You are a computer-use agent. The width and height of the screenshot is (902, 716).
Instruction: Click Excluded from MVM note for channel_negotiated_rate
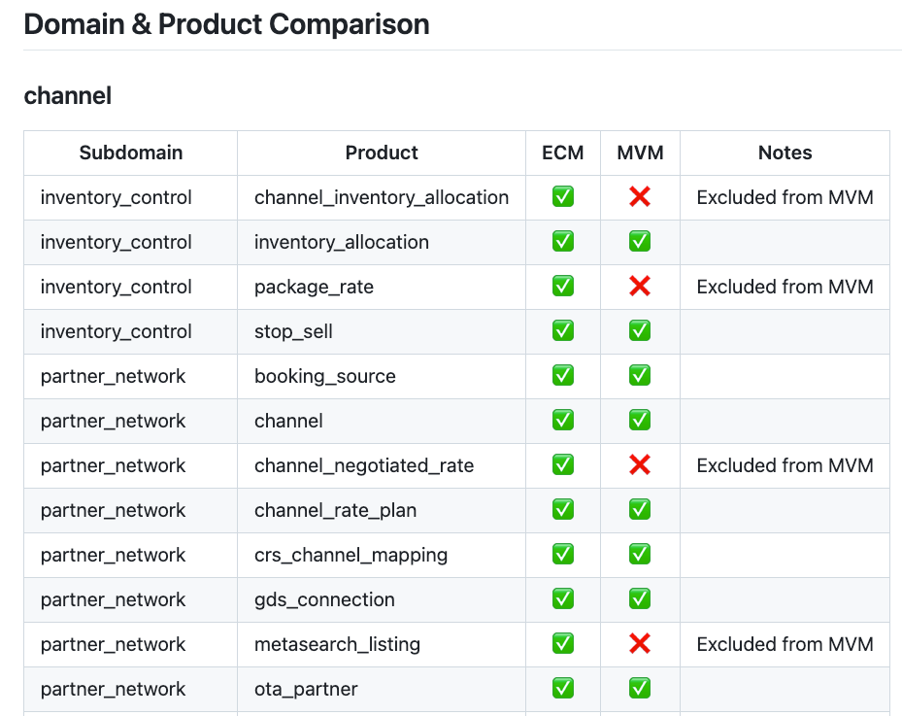tap(785, 465)
